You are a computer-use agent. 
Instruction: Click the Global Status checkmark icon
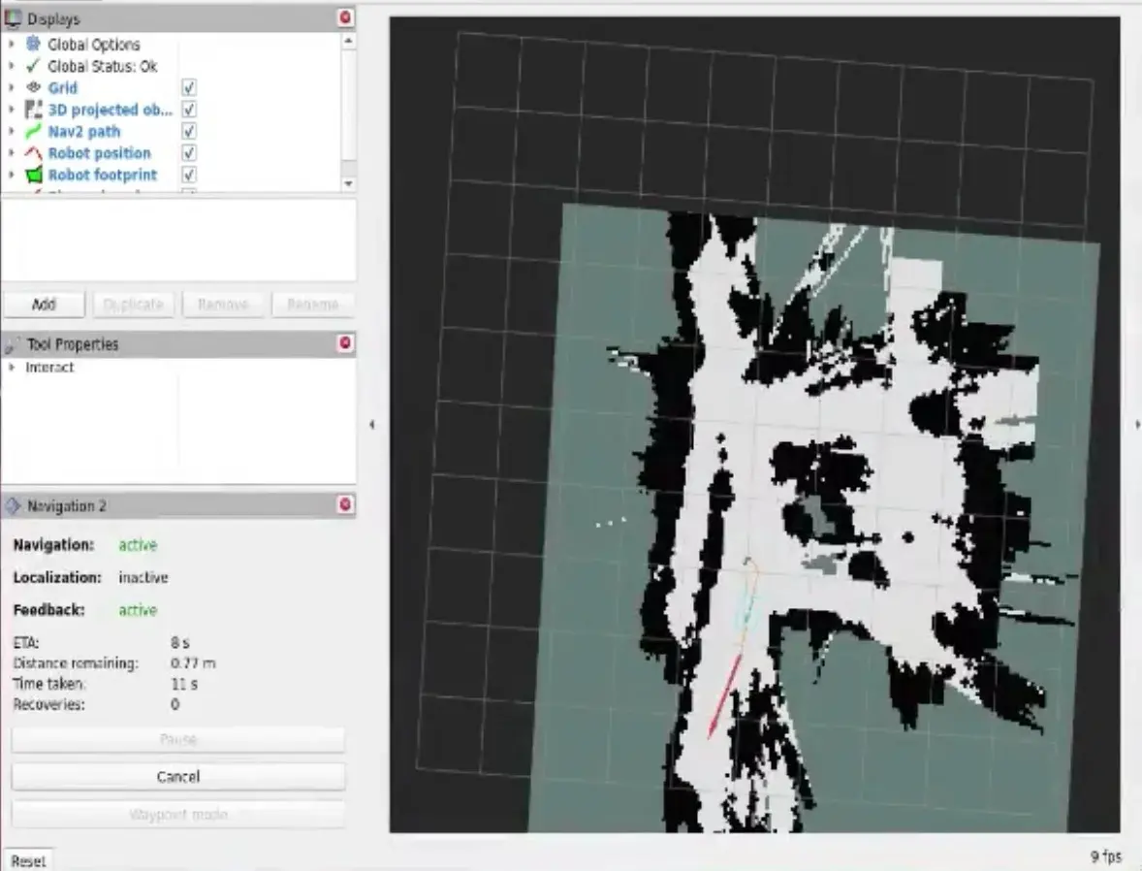(33, 66)
